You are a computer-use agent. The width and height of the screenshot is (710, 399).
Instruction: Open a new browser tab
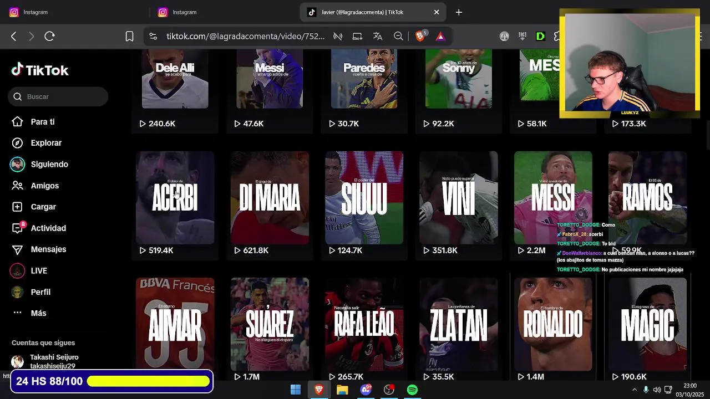[459, 12]
